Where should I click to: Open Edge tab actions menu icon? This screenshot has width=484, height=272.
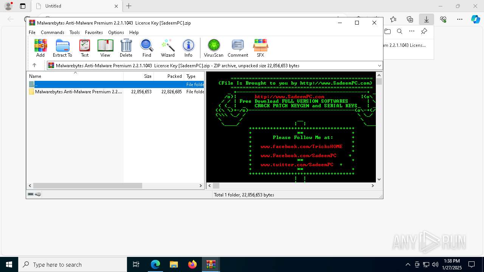23,6
